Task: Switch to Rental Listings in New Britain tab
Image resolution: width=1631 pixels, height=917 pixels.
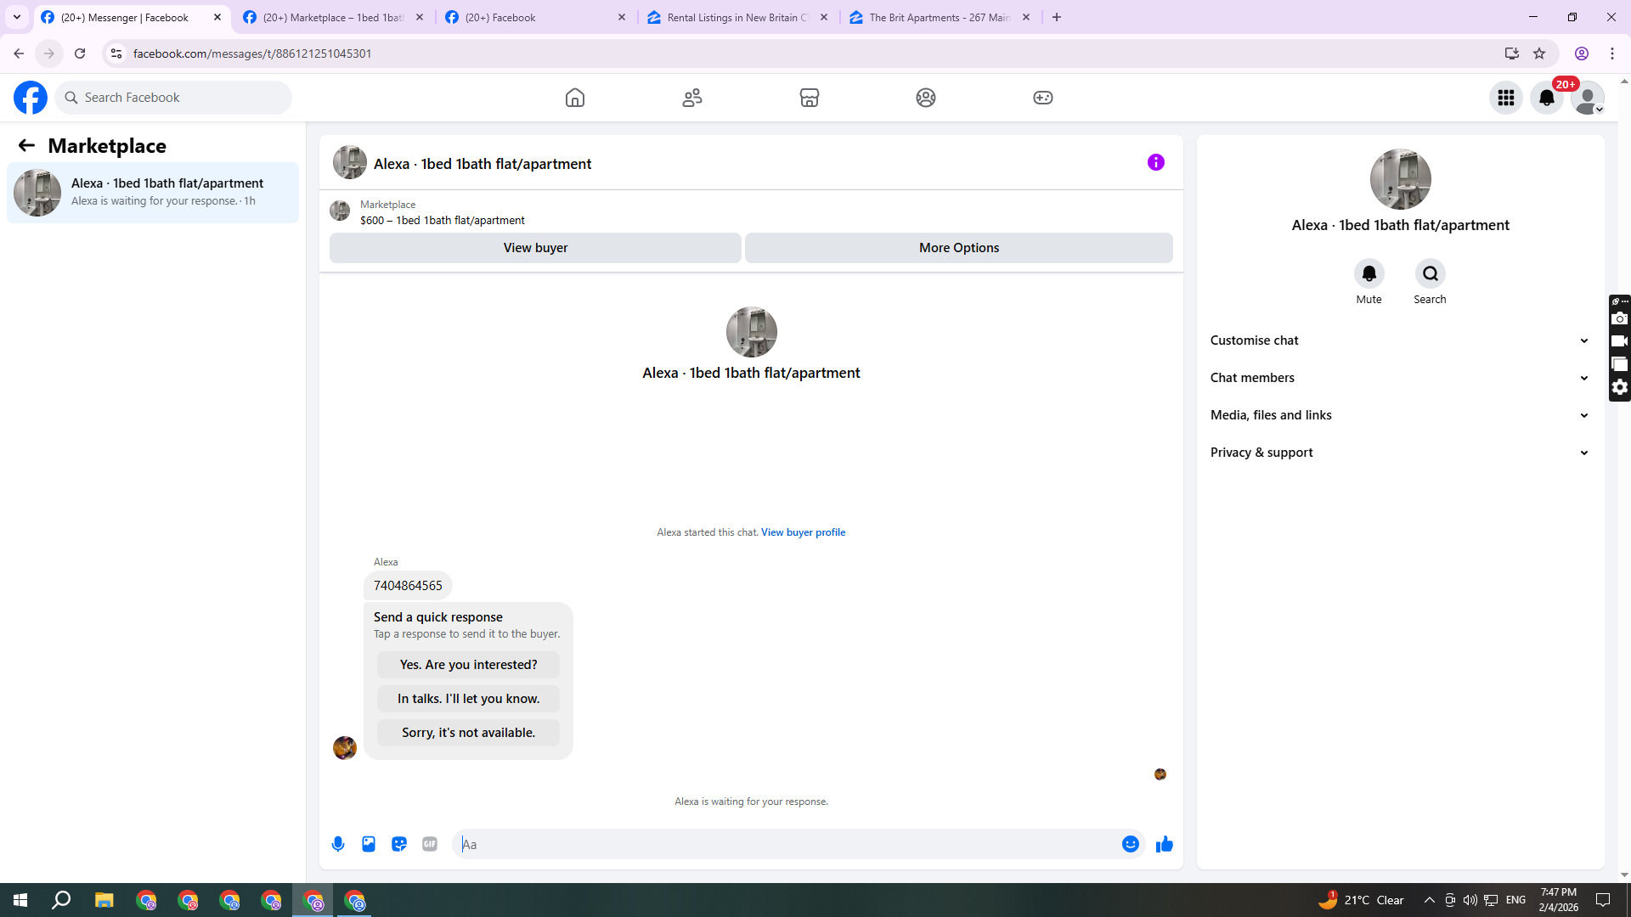Action: (x=737, y=17)
